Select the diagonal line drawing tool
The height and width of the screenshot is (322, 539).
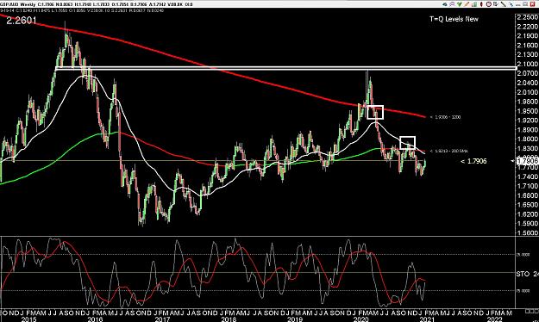pyautogui.click(x=504, y=4)
